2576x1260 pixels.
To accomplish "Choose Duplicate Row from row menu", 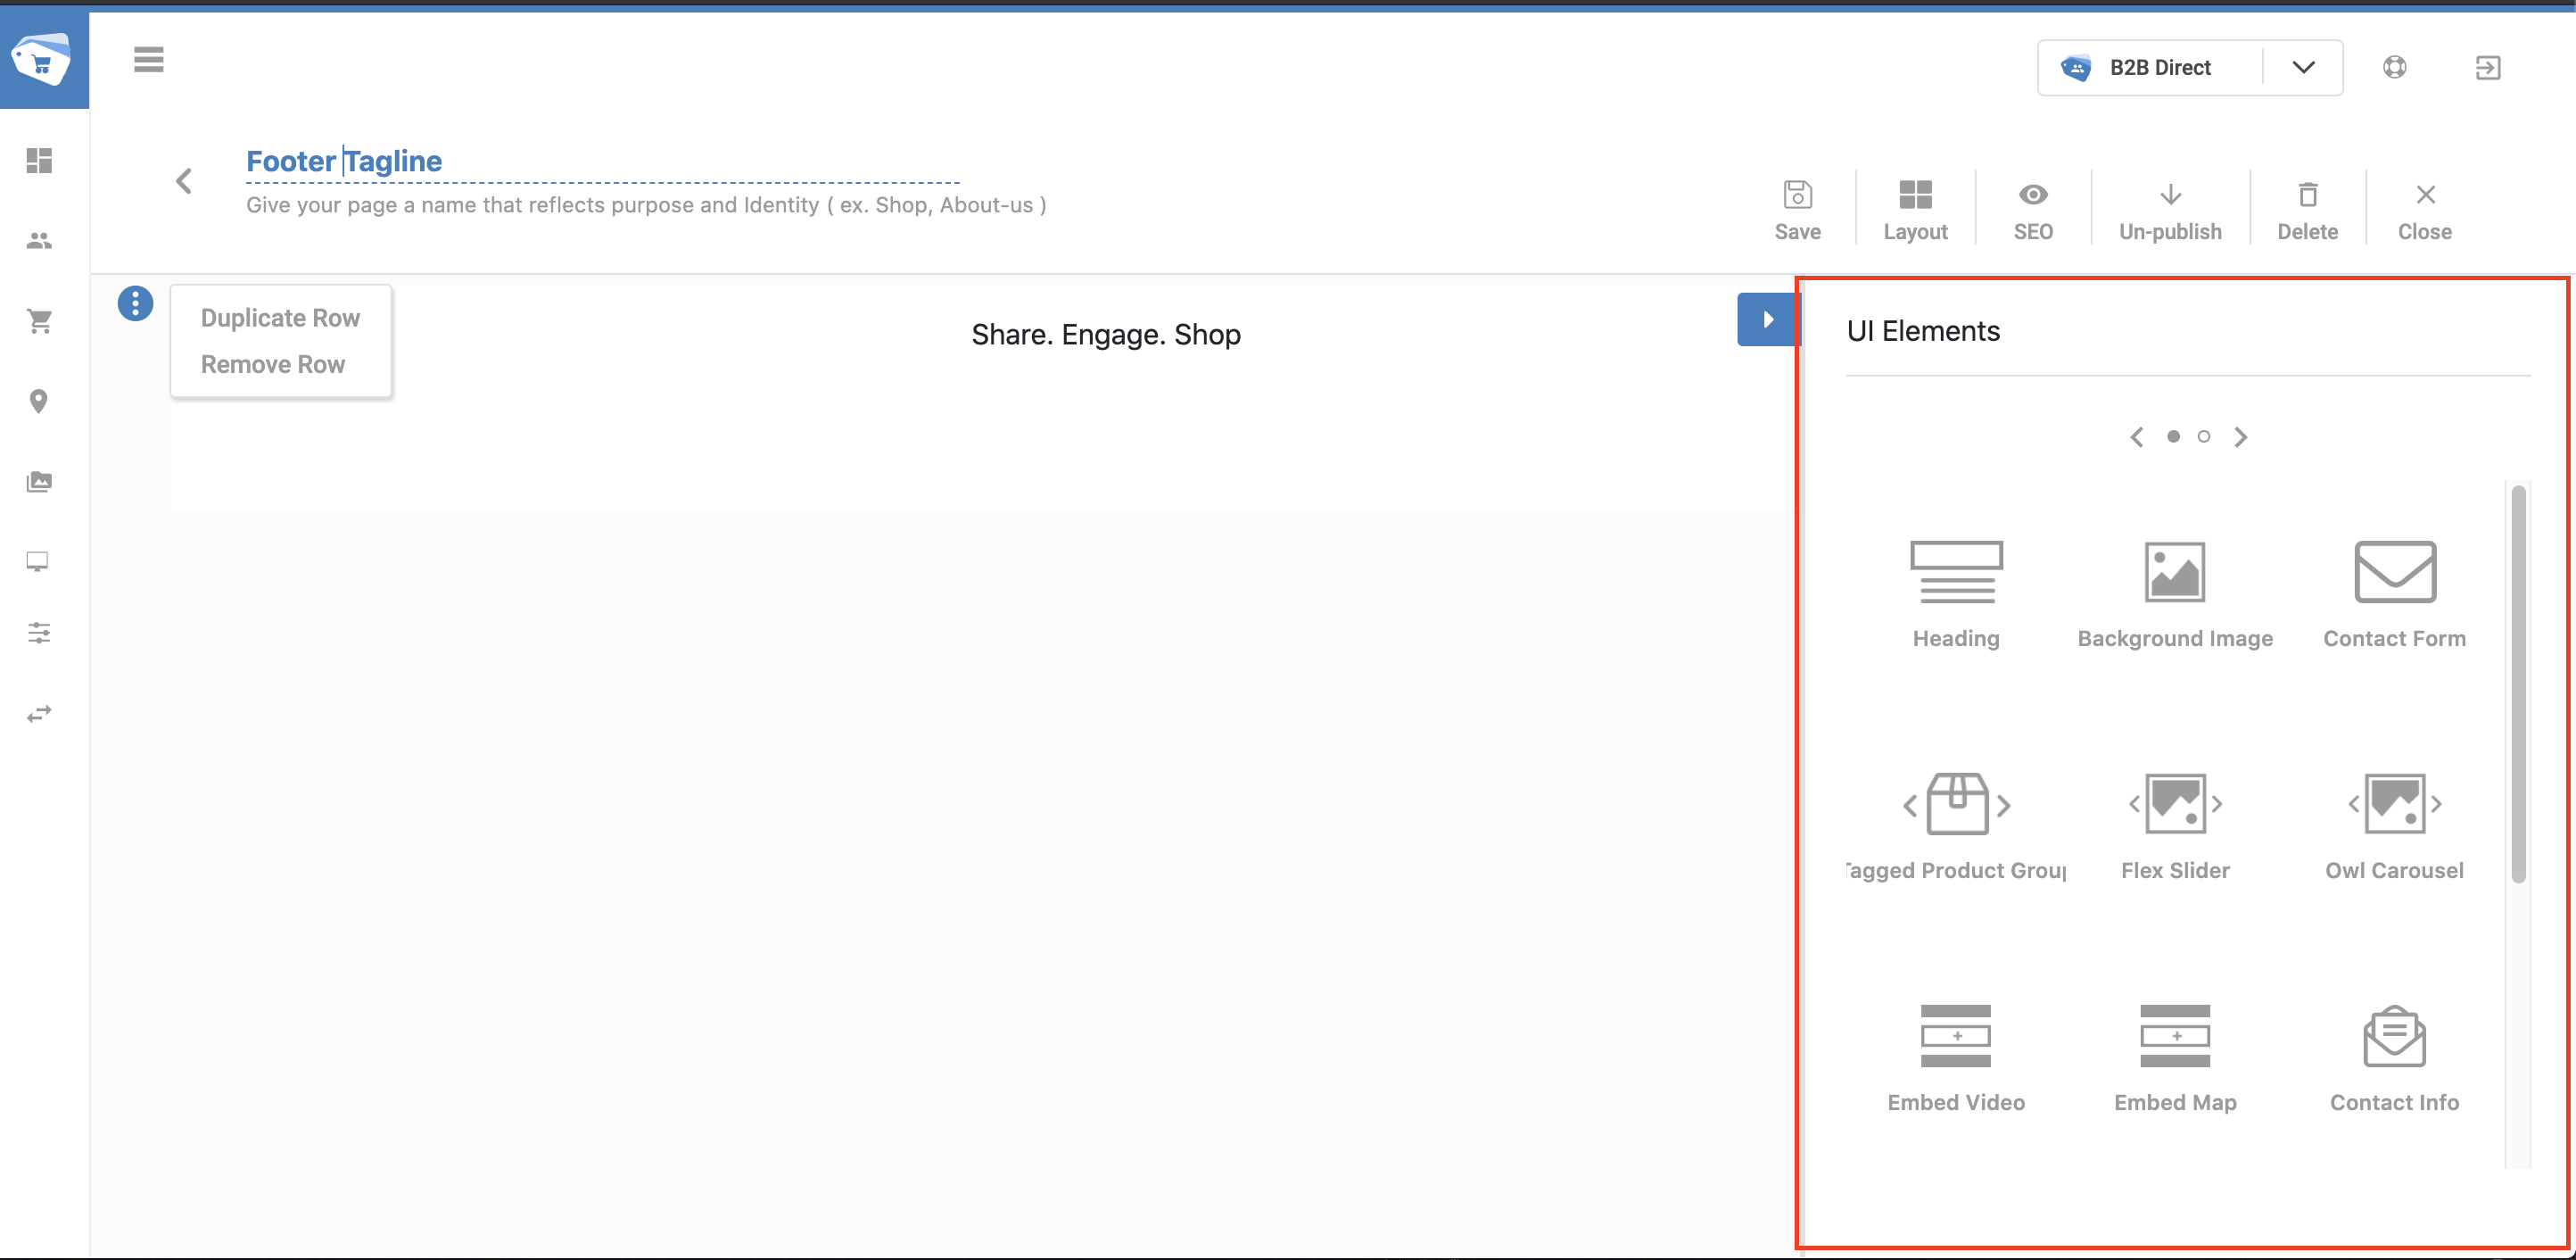I will point(280,319).
